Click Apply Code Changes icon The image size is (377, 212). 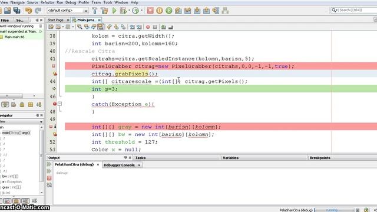point(225,11)
